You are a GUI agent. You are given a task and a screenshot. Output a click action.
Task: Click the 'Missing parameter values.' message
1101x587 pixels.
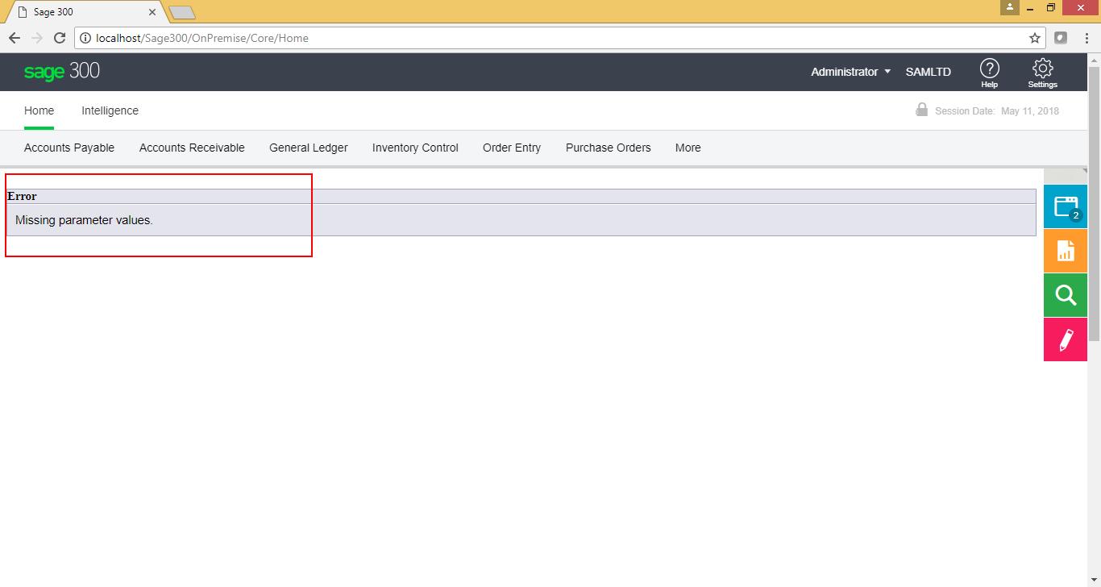[84, 220]
